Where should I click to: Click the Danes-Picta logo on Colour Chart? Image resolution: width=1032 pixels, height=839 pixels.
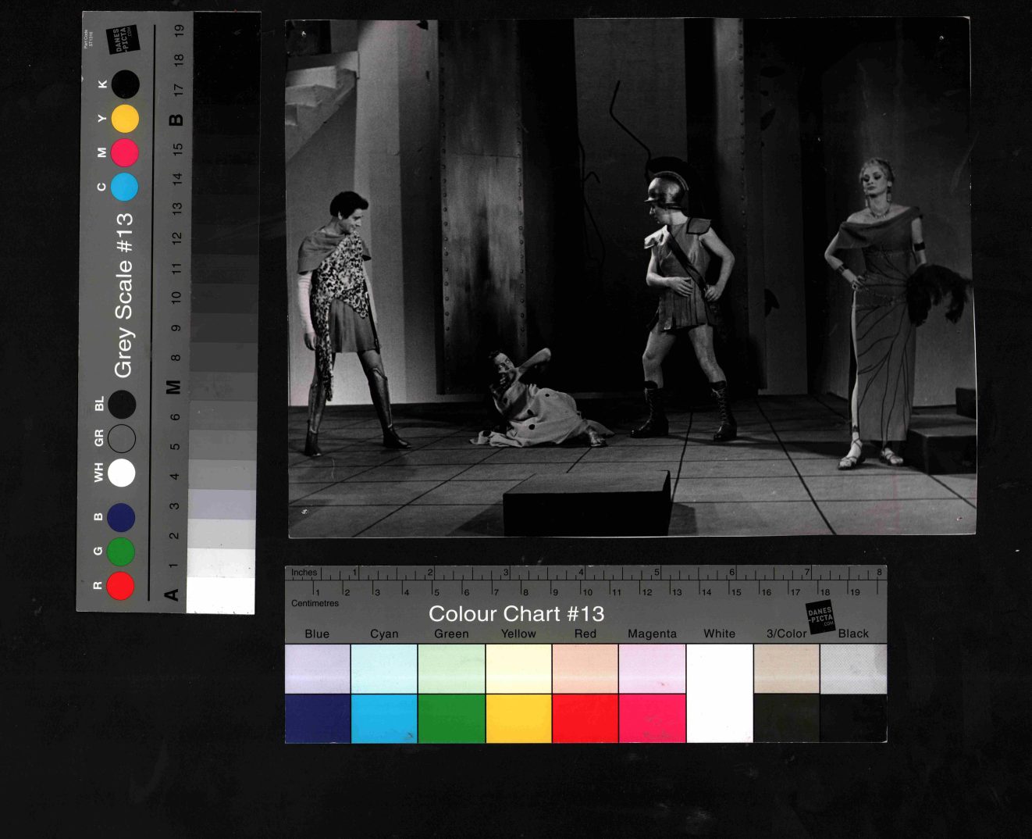pos(820,616)
